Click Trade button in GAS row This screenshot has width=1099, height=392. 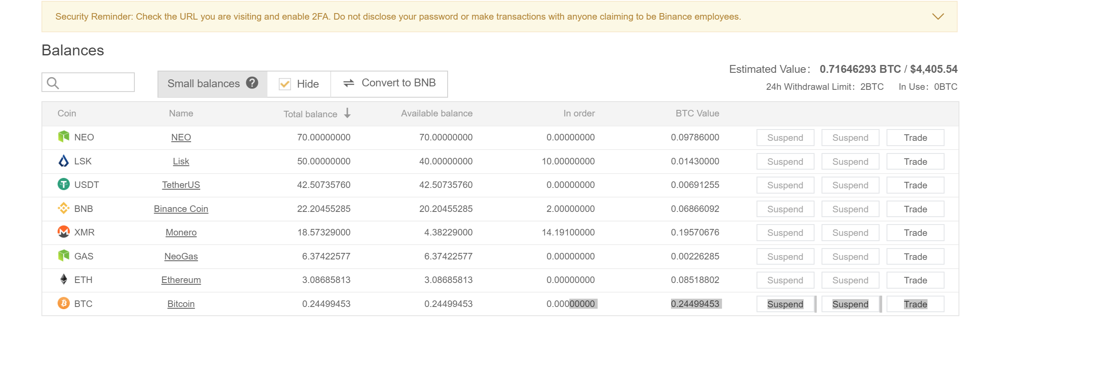[915, 257]
